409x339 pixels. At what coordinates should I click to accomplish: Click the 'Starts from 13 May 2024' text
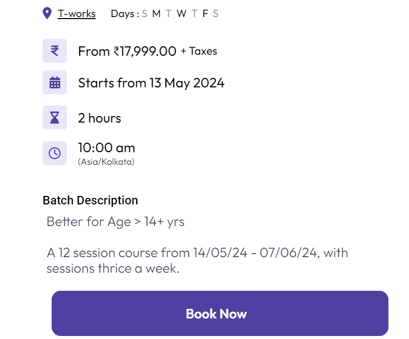[151, 83]
